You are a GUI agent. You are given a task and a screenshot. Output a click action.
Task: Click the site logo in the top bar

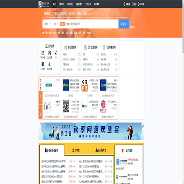44,4
